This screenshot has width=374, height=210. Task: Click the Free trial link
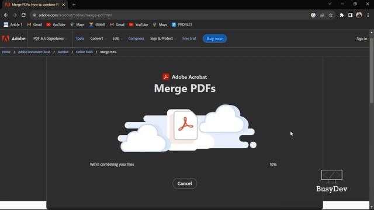[189, 38]
